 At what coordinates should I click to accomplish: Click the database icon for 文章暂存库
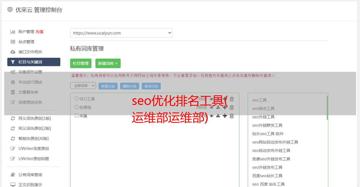coord(13,92)
